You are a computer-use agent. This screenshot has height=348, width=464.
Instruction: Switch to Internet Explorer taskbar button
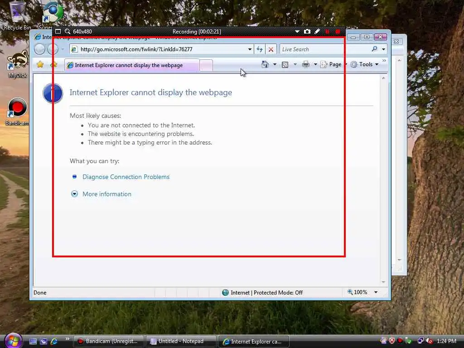click(x=253, y=341)
